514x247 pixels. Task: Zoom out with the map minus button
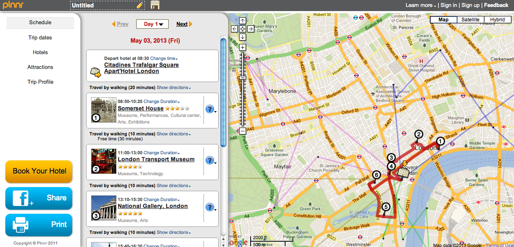point(242,131)
